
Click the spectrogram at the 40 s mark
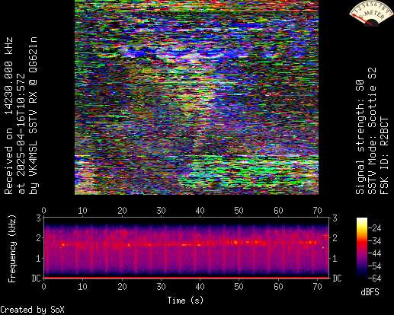tap(200, 247)
